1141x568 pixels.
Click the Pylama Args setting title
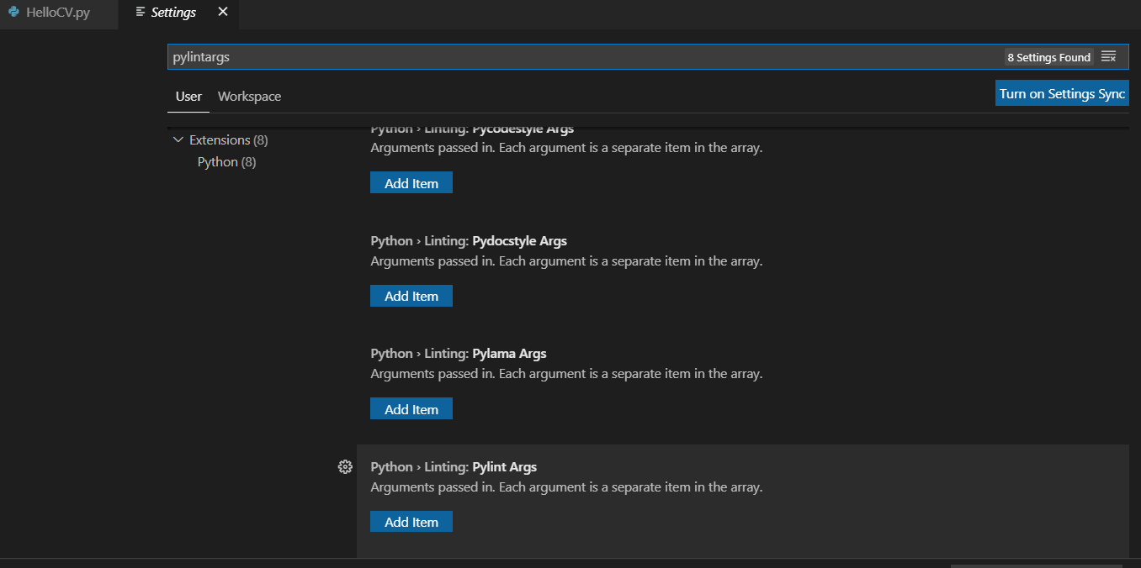pyautogui.click(x=459, y=354)
